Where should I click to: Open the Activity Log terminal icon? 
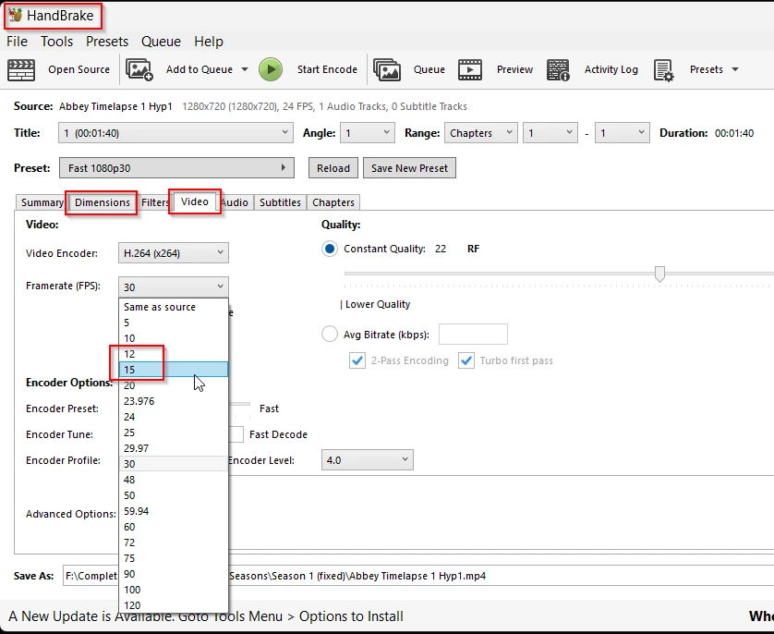(x=558, y=69)
